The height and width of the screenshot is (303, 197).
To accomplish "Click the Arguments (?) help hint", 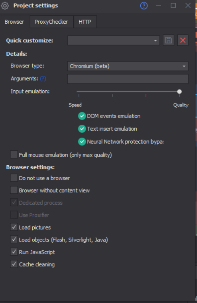I will coord(43,79).
